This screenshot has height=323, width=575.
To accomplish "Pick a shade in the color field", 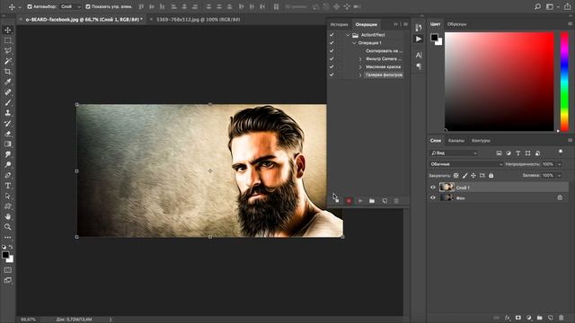I will pyautogui.click(x=500, y=82).
